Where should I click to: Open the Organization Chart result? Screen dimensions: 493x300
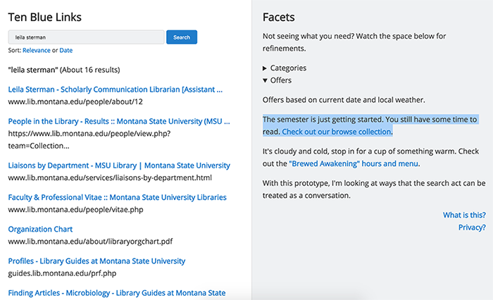[40, 229]
